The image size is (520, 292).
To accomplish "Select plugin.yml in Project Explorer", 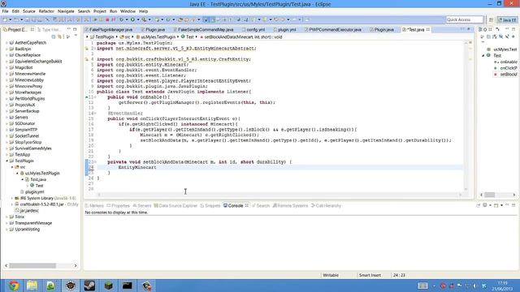I will pyautogui.click(x=34, y=192).
